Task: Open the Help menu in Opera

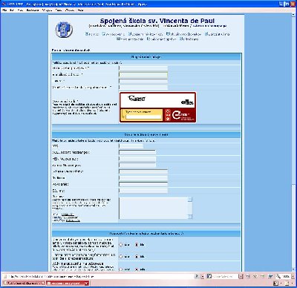Action: pyautogui.click(x=80, y=10)
